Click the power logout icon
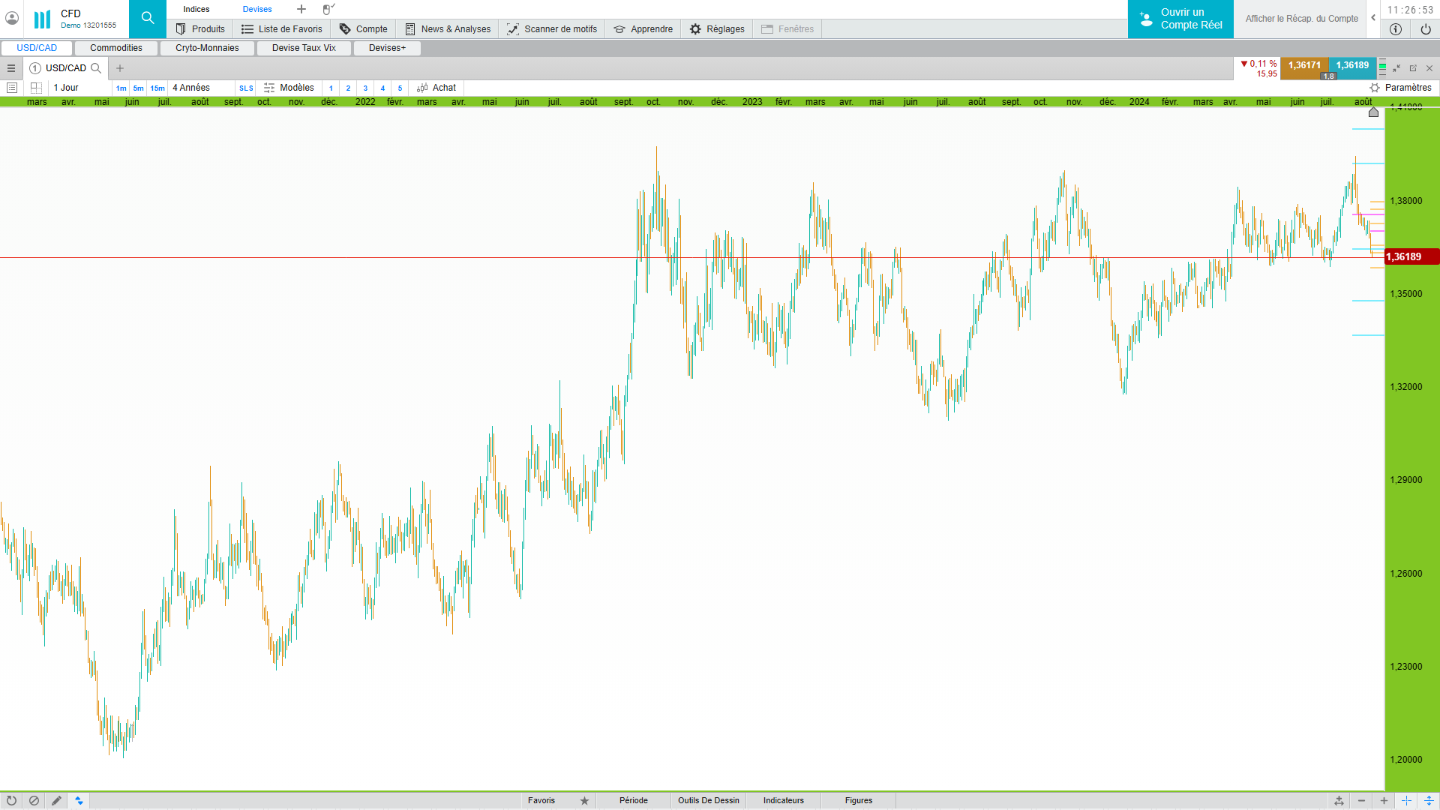Viewport: 1440px width, 810px height. (x=1425, y=29)
